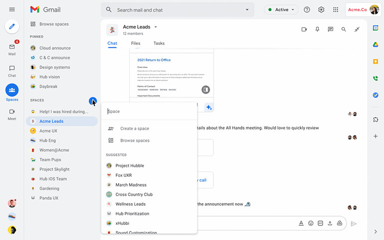Open the Help question mark icon
Screen dimensions: 384x240
tap(307, 9)
